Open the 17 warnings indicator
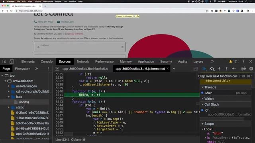The height and width of the screenshot is (143, 255). tap(233, 62)
